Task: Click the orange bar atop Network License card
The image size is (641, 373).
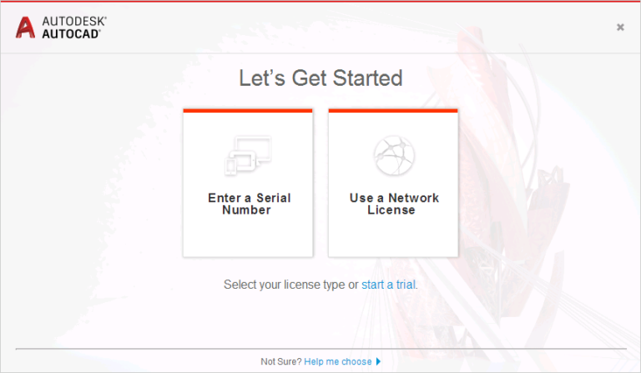Action: coord(393,110)
